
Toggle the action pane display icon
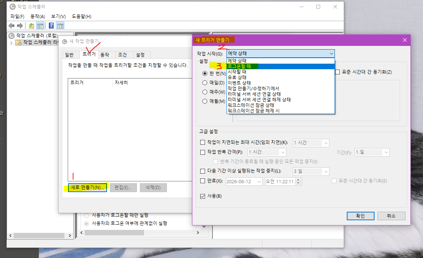click(60, 26)
